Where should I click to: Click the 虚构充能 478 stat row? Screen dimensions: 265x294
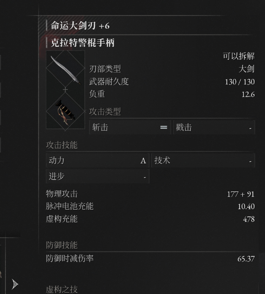150,219
